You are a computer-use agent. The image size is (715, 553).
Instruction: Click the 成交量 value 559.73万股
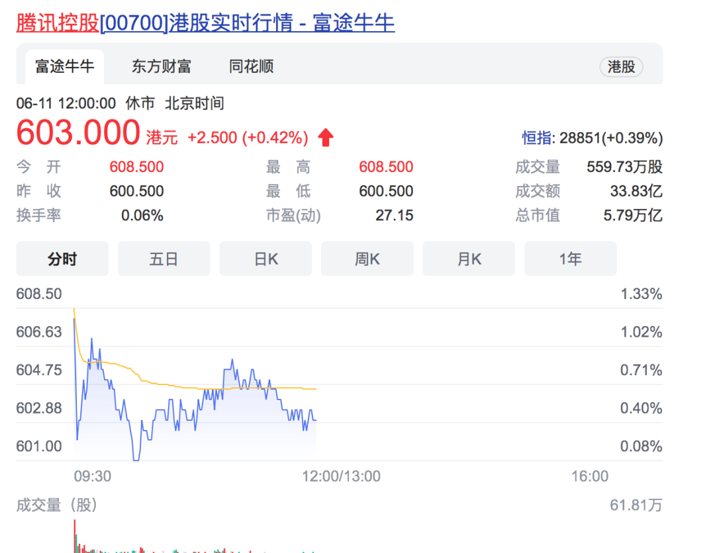coord(624,167)
